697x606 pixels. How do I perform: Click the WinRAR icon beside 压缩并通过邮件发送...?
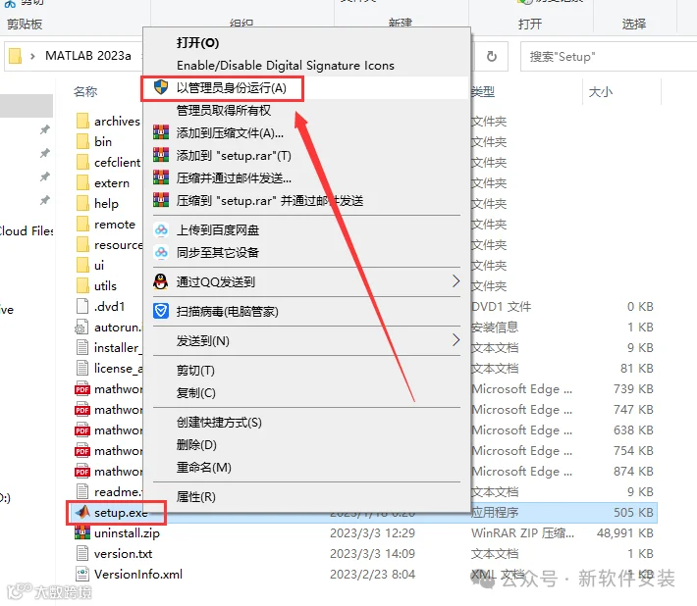click(161, 177)
